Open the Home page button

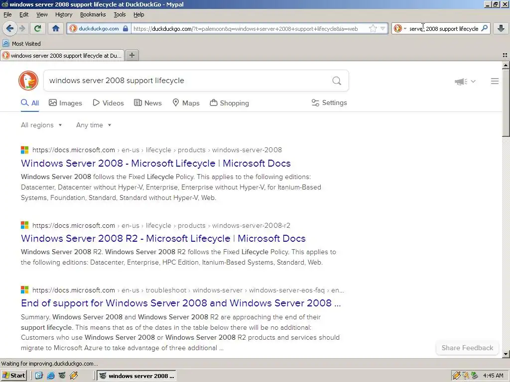tap(56, 28)
